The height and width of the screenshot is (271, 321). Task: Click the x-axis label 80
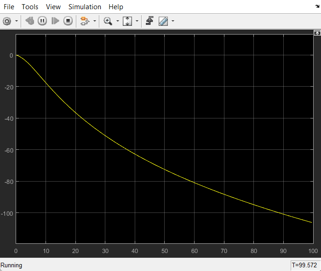pyautogui.click(x=254, y=251)
